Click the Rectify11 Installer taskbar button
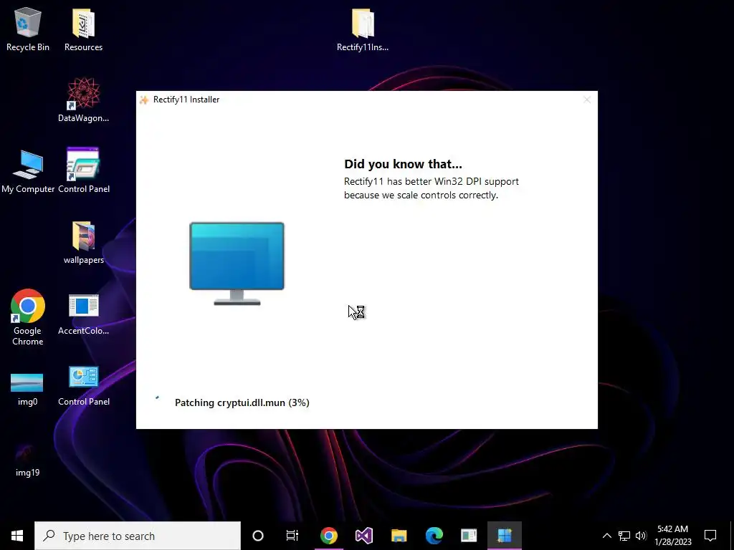The width and height of the screenshot is (734, 550). [x=505, y=536]
